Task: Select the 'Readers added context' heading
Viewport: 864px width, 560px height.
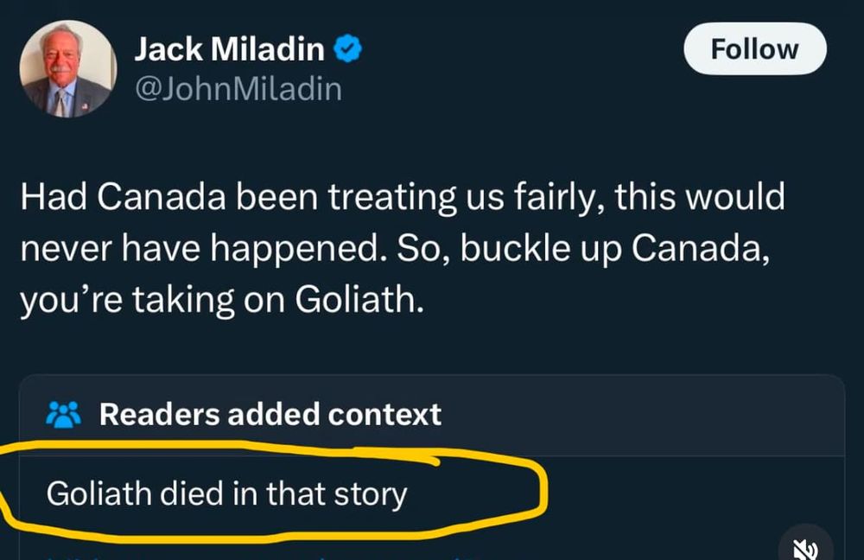Action: coord(270,415)
